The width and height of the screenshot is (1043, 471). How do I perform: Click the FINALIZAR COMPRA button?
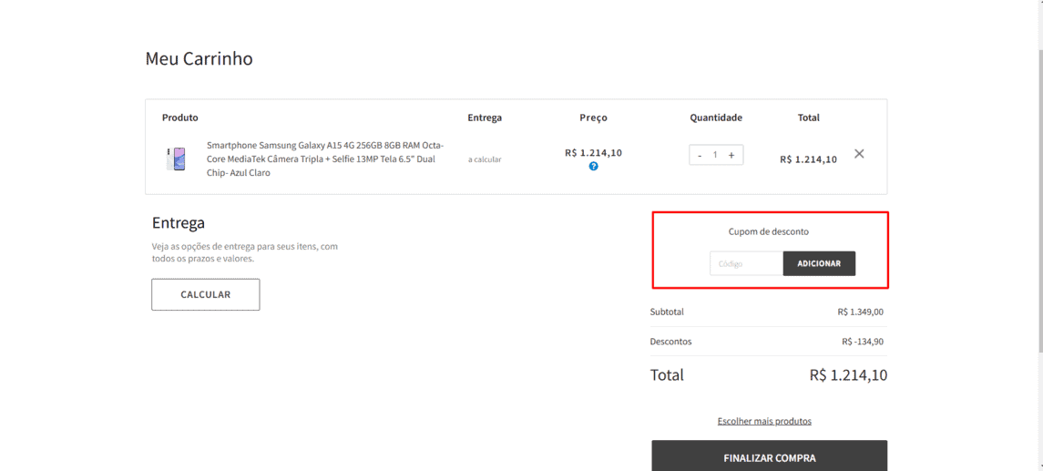tap(770, 456)
